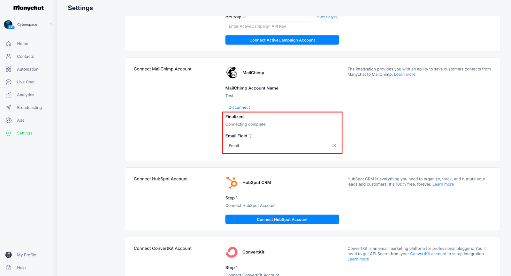
Task: Open the ConvertKit account link
Action: click(x=428, y=254)
